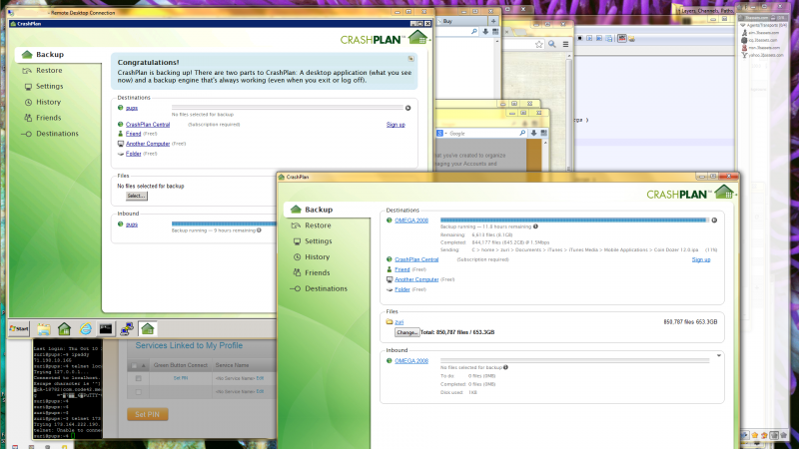
Task: Click the OMEGA 2008 backup progress bar
Action: [572, 220]
